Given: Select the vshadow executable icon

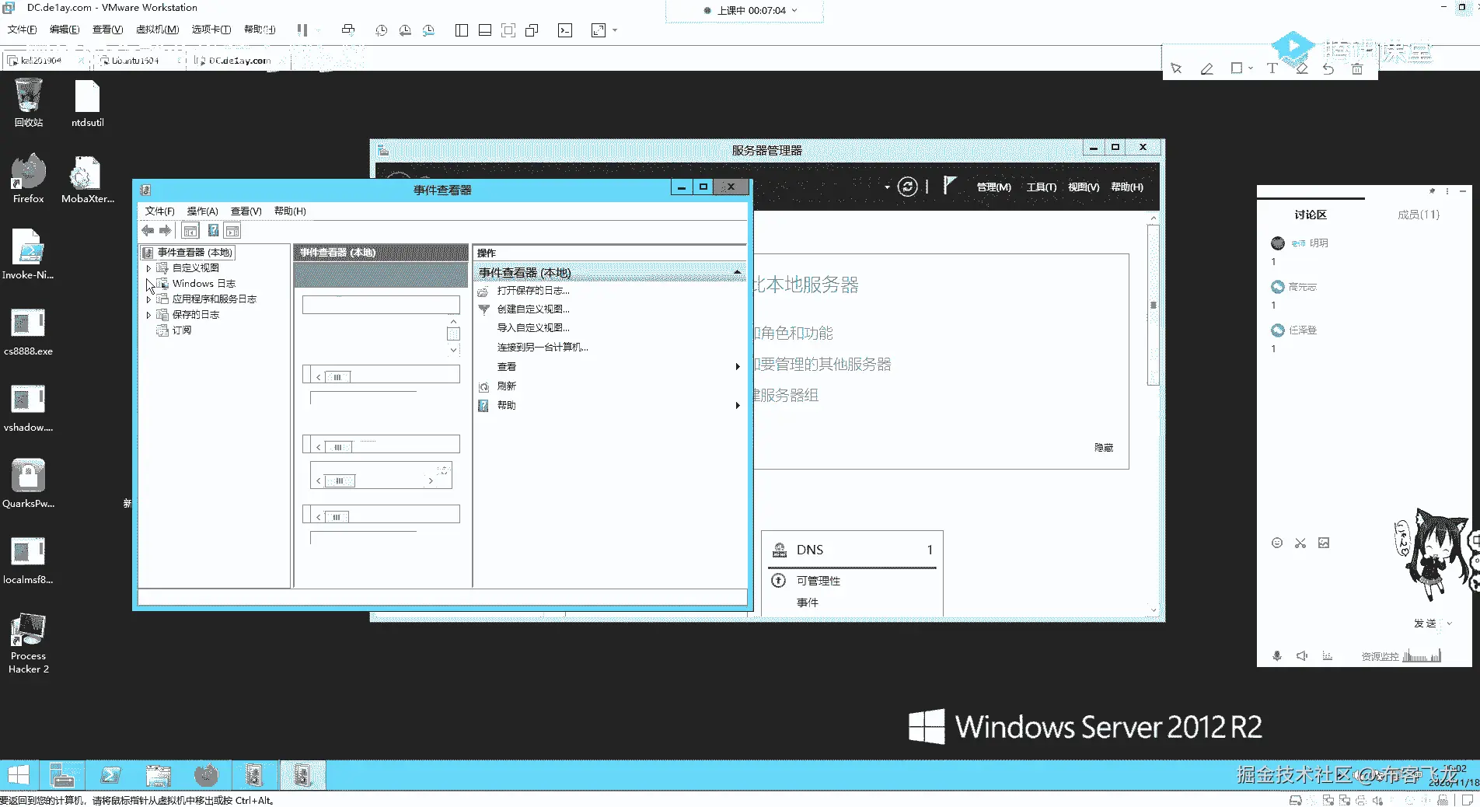Looking at the screenshot, I should pyautogui.click(x=29, y=408).
